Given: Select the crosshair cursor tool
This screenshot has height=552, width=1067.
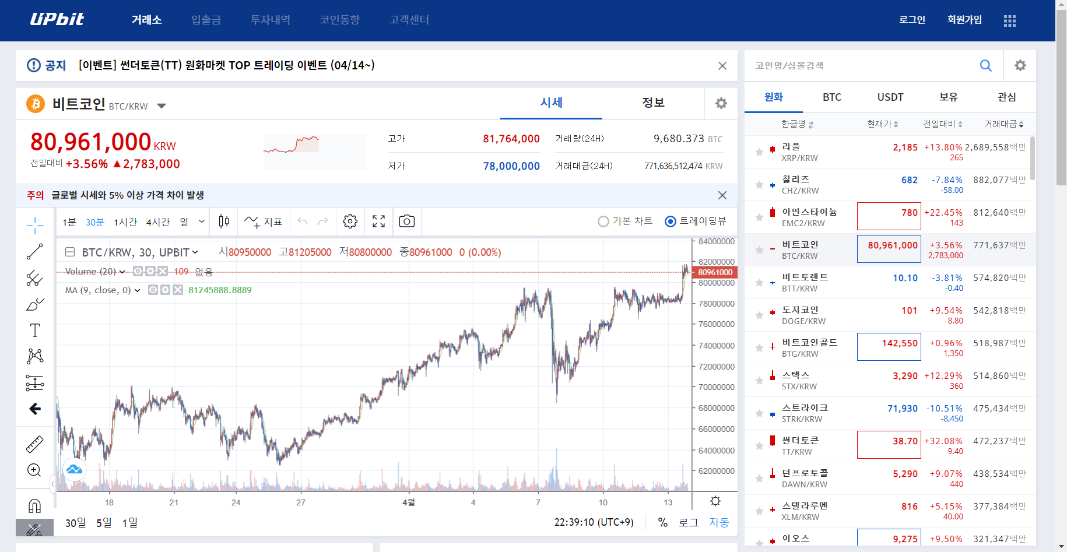Looking at the screenshot, I should tap(35, 225).
